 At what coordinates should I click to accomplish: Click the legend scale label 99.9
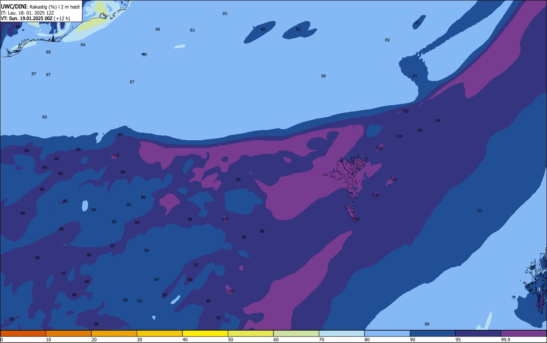click(506, 340)
